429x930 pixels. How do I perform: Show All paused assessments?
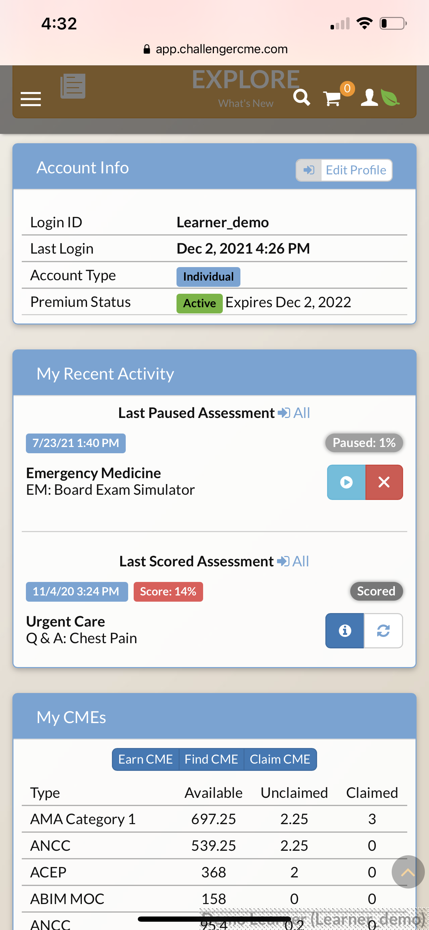[294, 413]
